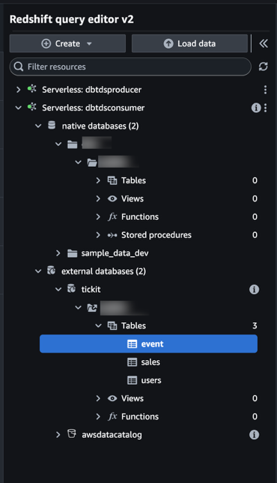Click the Tables grid icon under tickit
Screen dimensions: 277x483
point(112,326)
